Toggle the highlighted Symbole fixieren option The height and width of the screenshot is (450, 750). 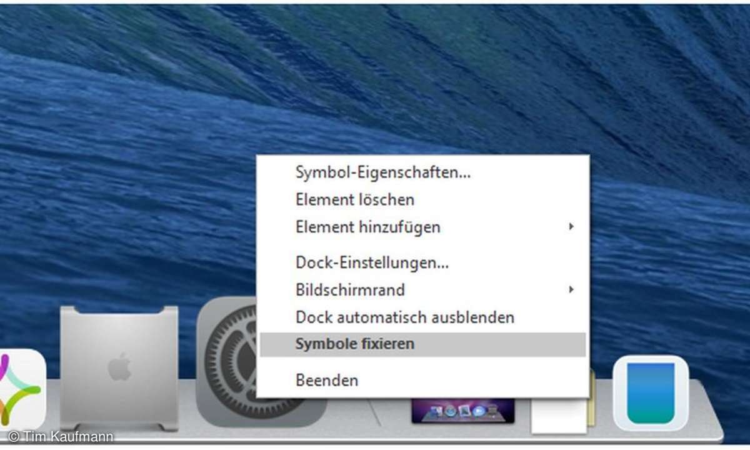click(422, 344)
